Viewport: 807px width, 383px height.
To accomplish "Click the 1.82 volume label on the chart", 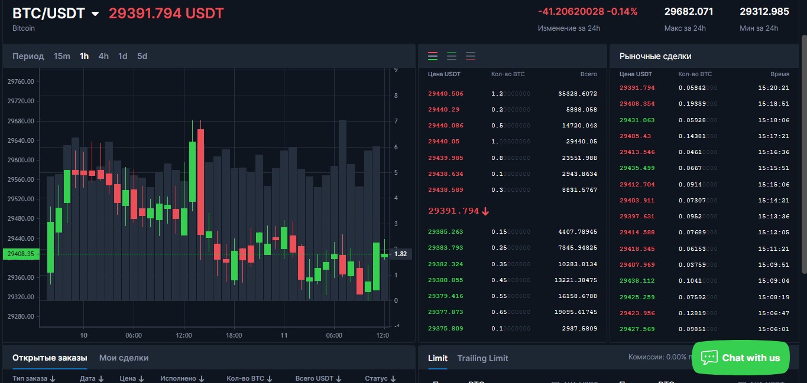I will 400,254.
